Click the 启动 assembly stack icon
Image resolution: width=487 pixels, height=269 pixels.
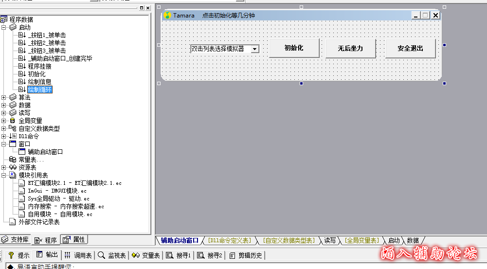coord(13,27)
